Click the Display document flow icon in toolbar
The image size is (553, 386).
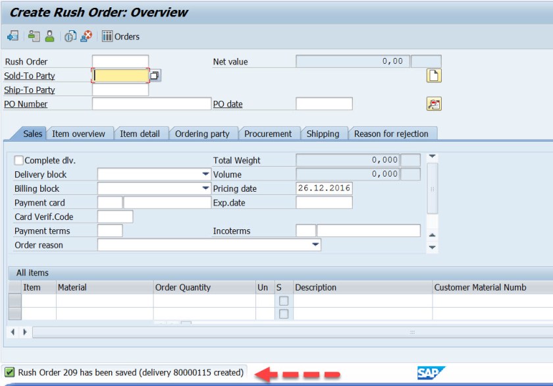click(x=13, y=36)
